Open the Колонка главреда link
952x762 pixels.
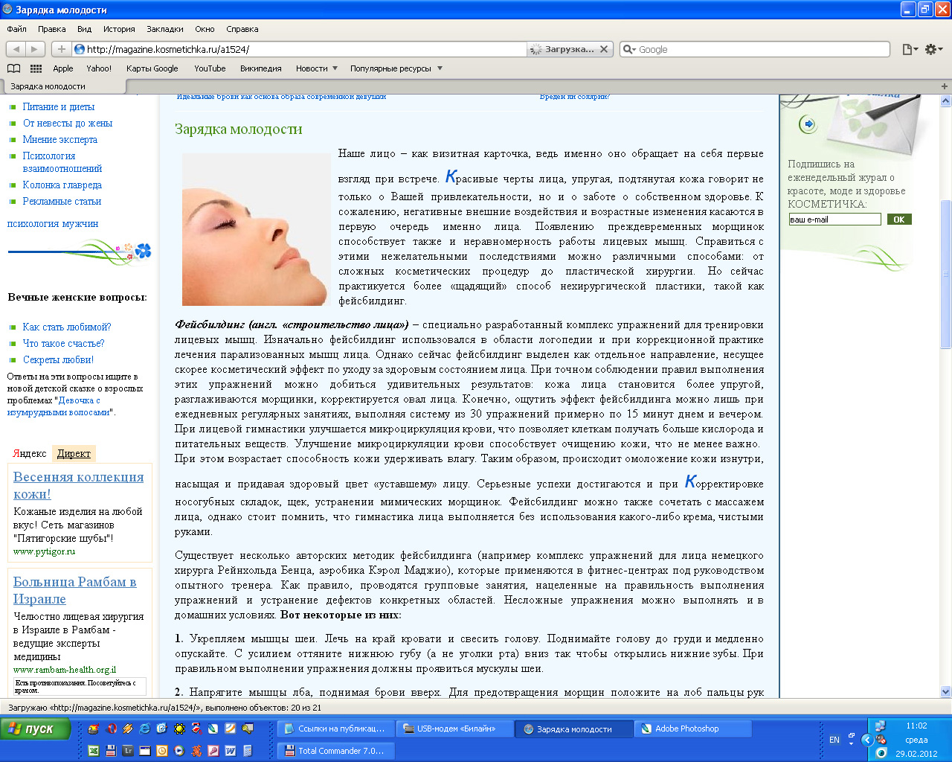[62, 185]
